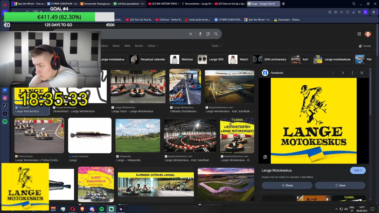Open Opera bookmarks heart icon

(x=348, y=12)
